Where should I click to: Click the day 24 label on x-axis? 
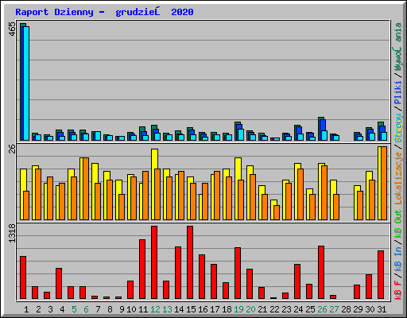coord(298,309)
